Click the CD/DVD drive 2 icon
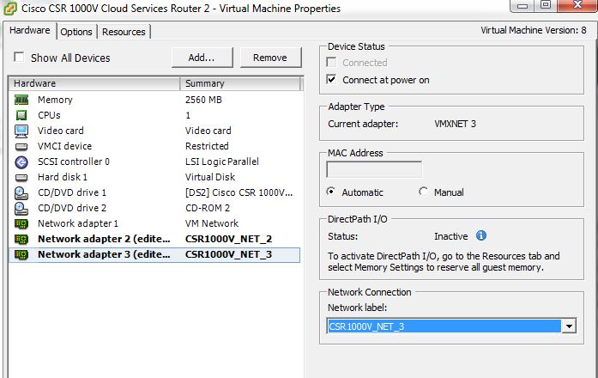The width and height of the screenshot is (598, 378). pyautogui.click(x=21, y=209)
